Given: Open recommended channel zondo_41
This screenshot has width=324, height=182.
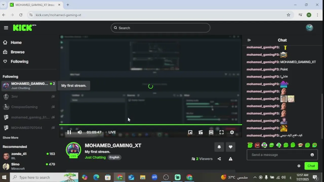Looking at the screenshot, I should point(29,156).
